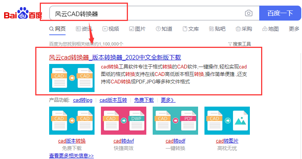This screenshot has width=302, height=159.
Task: Open the 风云cad转换器 result title link
Action: click(x=115, y=57)
